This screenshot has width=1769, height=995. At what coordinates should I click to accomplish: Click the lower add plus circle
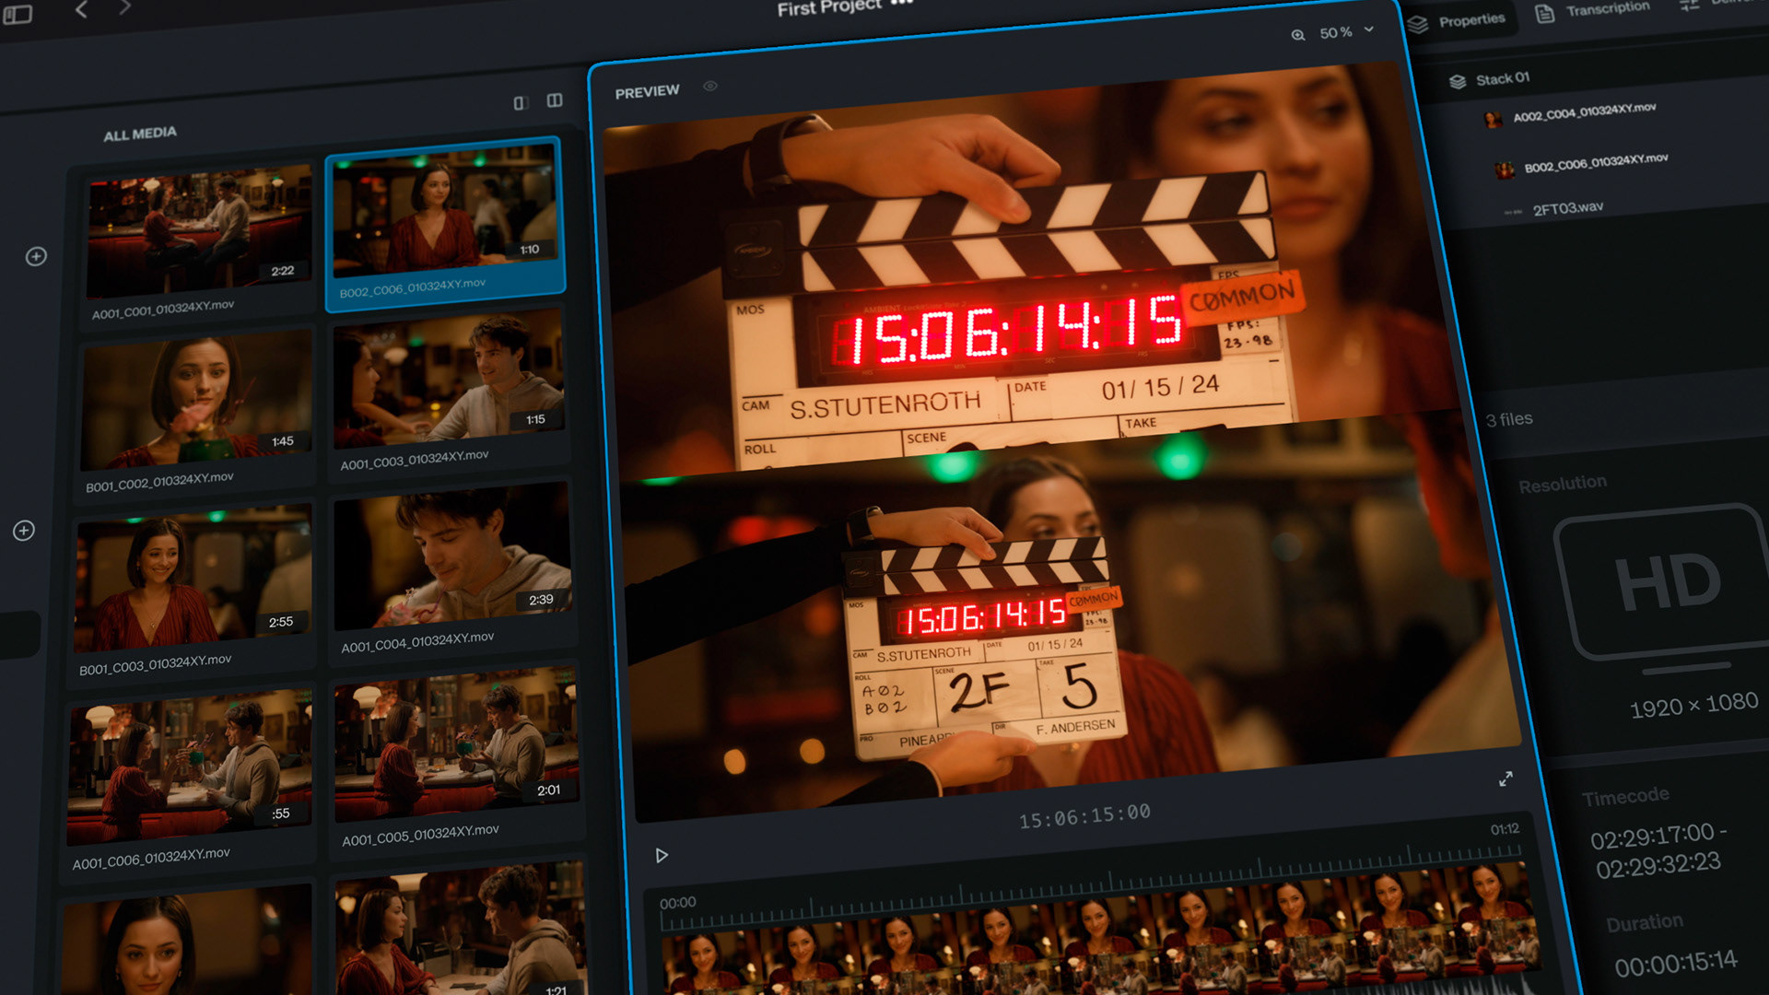pos(24,531)
